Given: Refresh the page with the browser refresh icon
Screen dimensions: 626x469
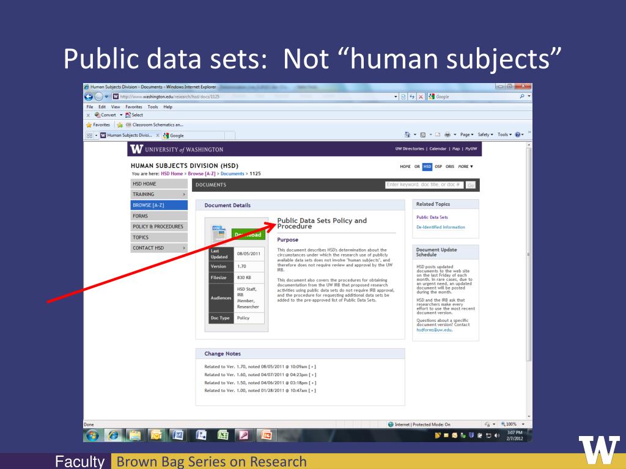Looking at the screenshot, I should (411, 96).
